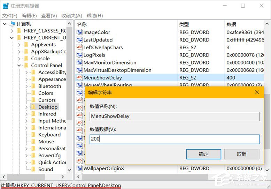This screenshot has width=271, height=189.
Task: Click the 数值数据 input field
Action: [174, 139]
